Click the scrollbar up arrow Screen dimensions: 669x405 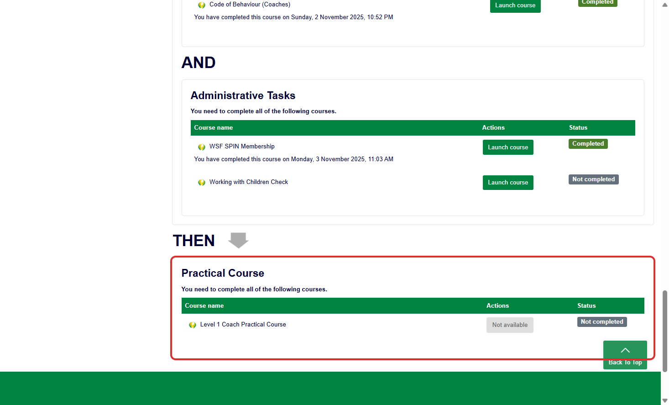665,5
